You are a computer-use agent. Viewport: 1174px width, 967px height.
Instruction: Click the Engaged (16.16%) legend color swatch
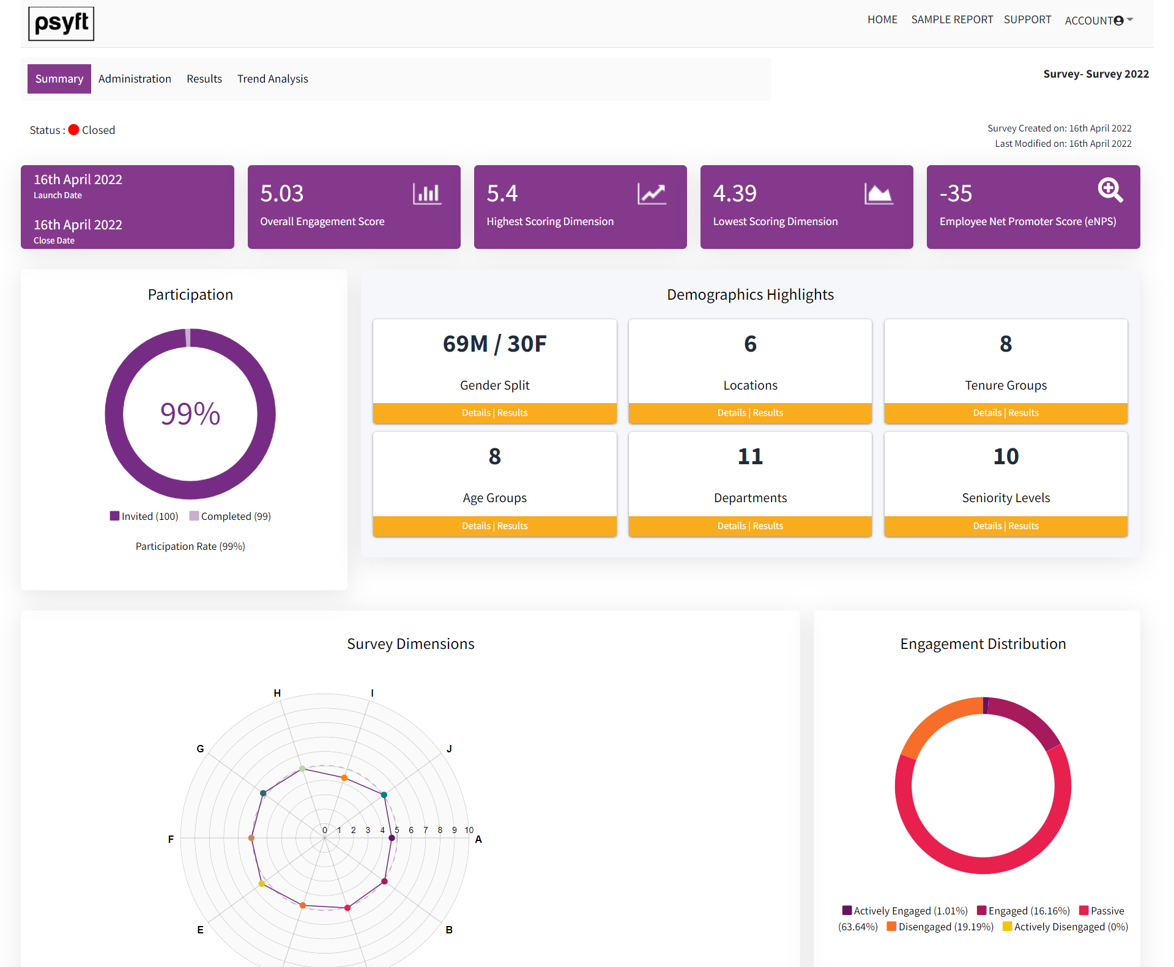point(982,910)
